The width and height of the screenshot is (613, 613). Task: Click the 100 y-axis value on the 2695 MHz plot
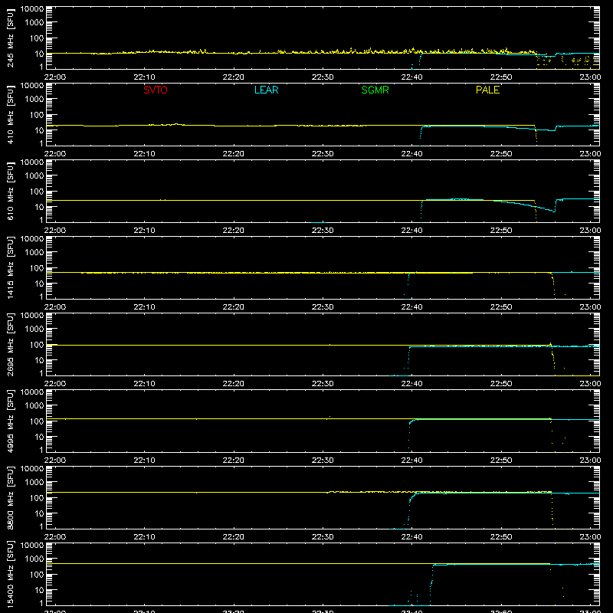pos(37,345)
